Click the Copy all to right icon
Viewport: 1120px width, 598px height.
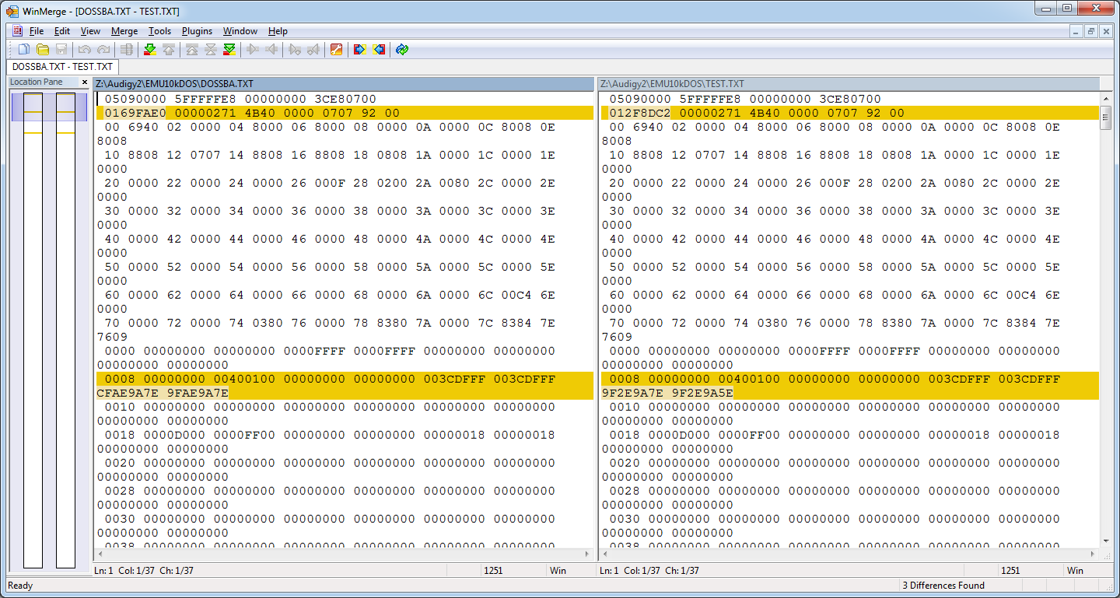pos(359,50)
